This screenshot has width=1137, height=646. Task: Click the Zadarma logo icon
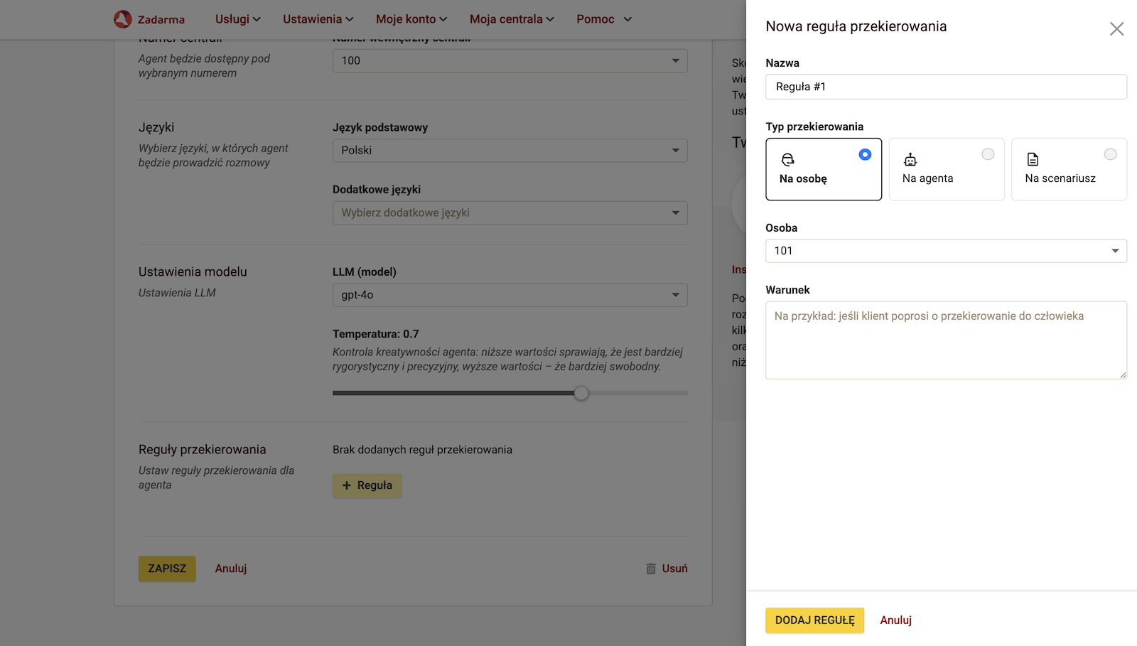point(123,19)
